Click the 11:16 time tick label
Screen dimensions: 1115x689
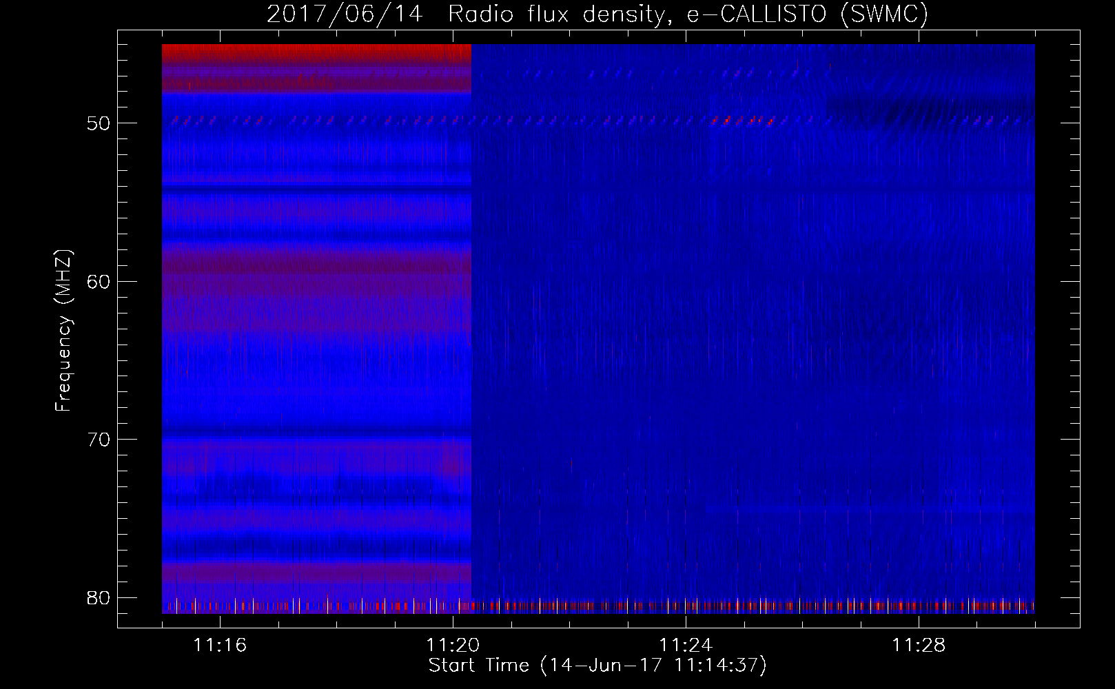220,646
